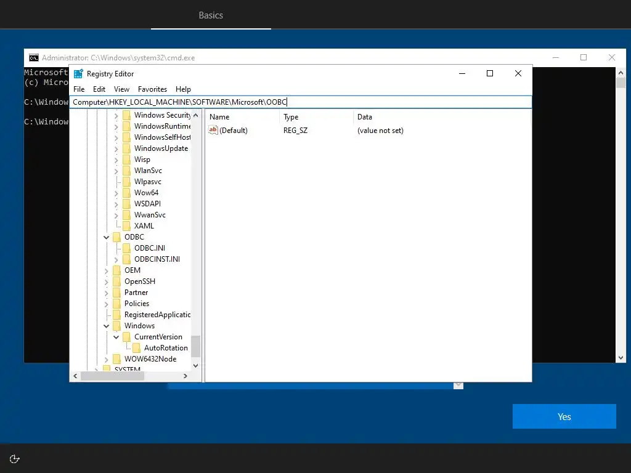The height and width of the screenshot is (473, 631).
Task: Open the View menu
Action: pyautogui.click(x=121, y=89)
